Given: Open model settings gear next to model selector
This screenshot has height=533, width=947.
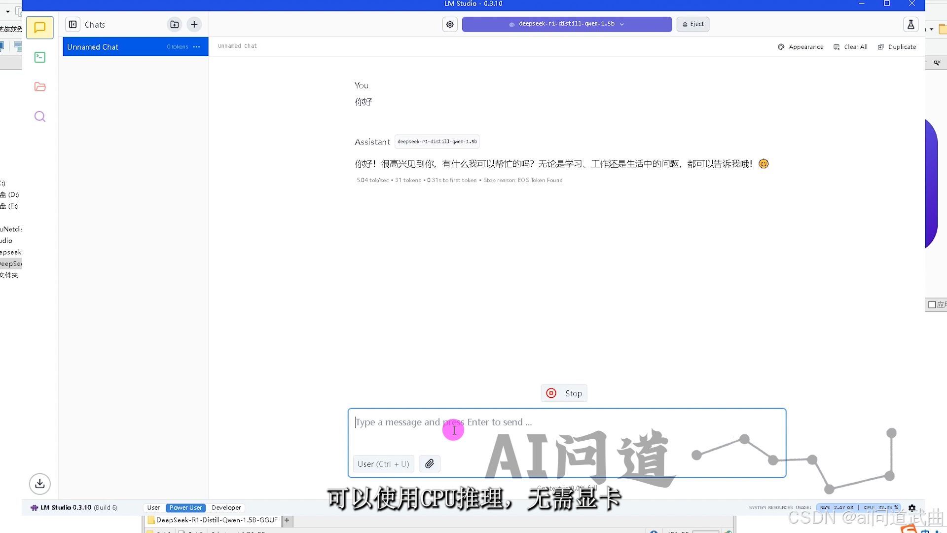Looking at the screenshot, I should (x=450, y=24).
